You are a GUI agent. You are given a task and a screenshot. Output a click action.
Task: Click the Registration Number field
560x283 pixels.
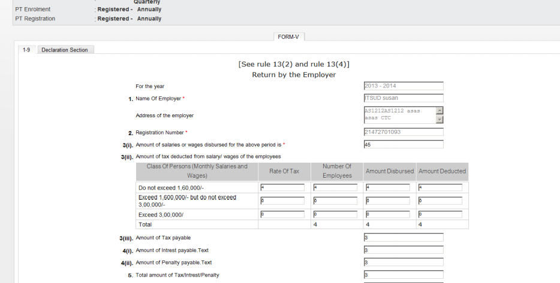(404, 132)
